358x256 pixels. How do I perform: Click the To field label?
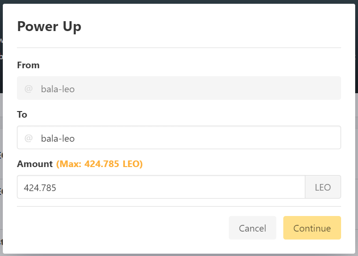[22, 115]
